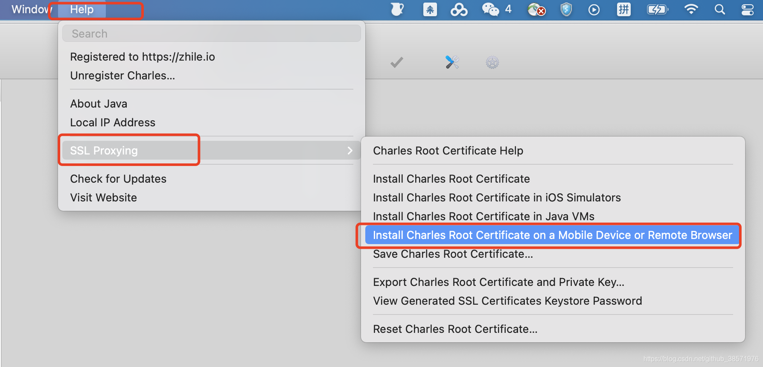The image size is (763, 367).
Task: Click the tree app icon in menu bar
Action: 430,9
